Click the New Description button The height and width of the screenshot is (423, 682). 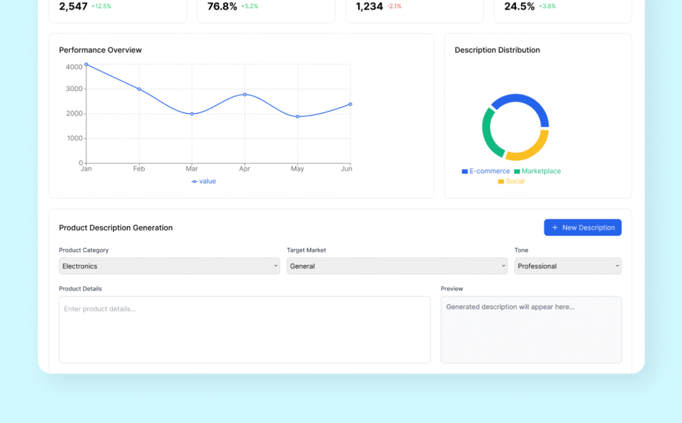[x=582, y=228]
